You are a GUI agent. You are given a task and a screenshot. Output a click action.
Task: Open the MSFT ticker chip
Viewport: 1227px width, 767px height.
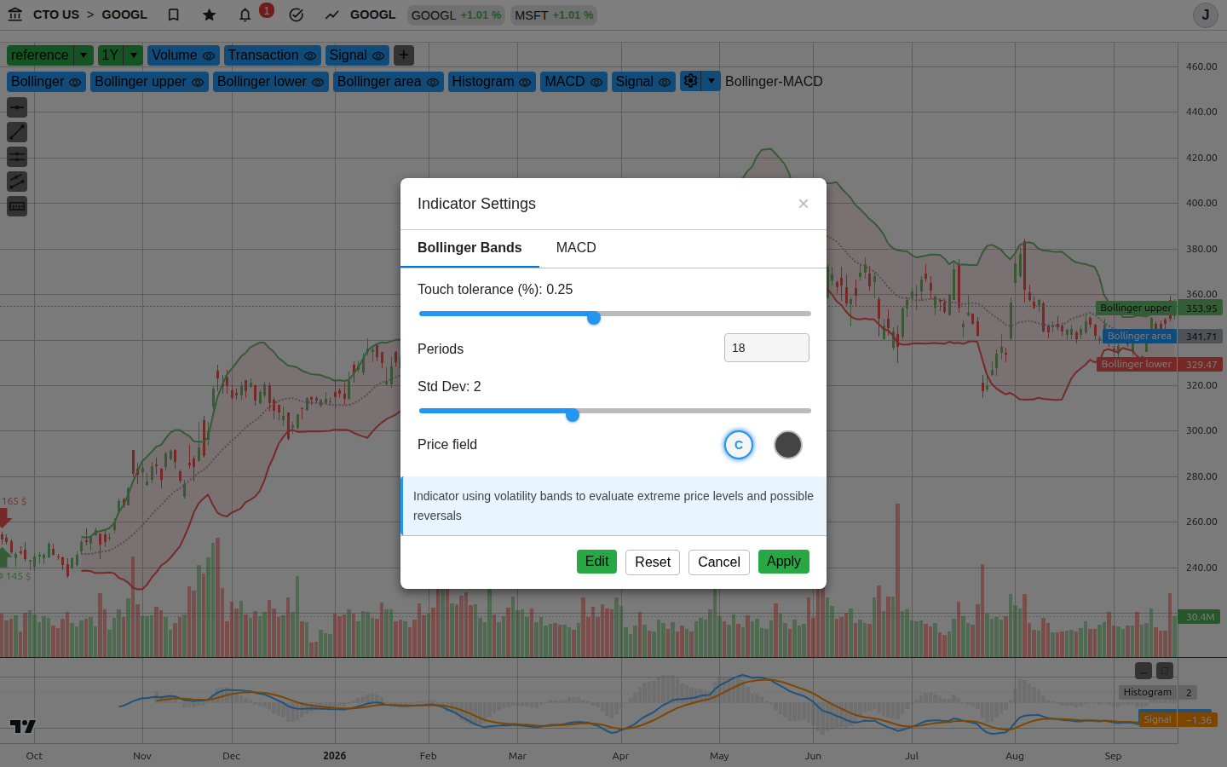pos(554,15)
